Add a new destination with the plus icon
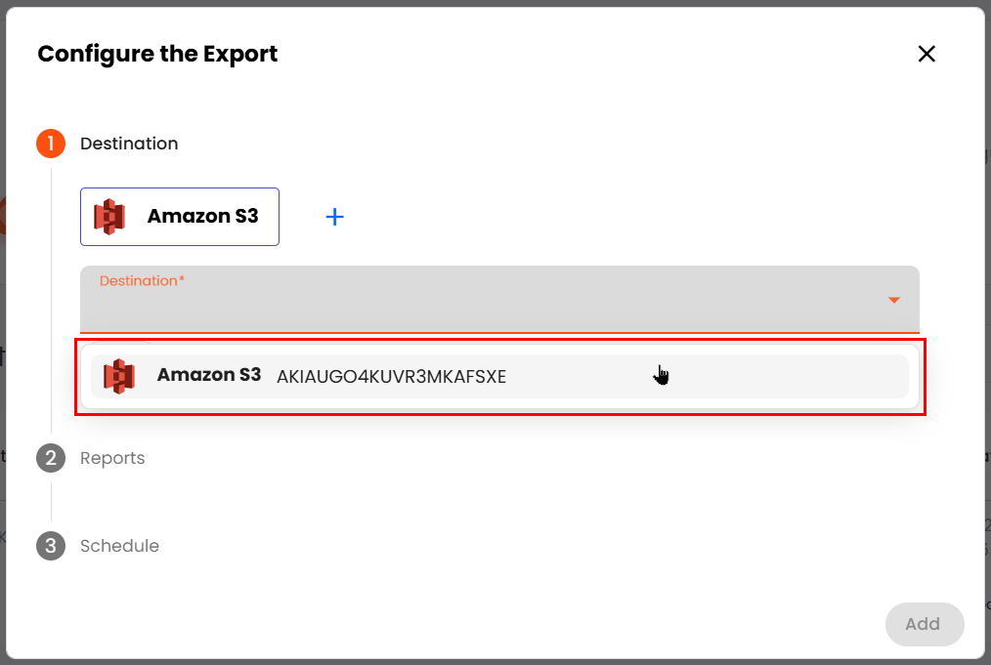Viewport: 991px width, 665px height. pyautogui.click(x=334, y=217)
